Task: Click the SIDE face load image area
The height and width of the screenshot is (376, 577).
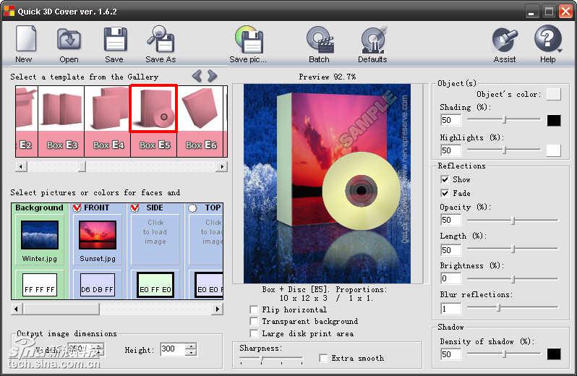Action: point(155,231)
